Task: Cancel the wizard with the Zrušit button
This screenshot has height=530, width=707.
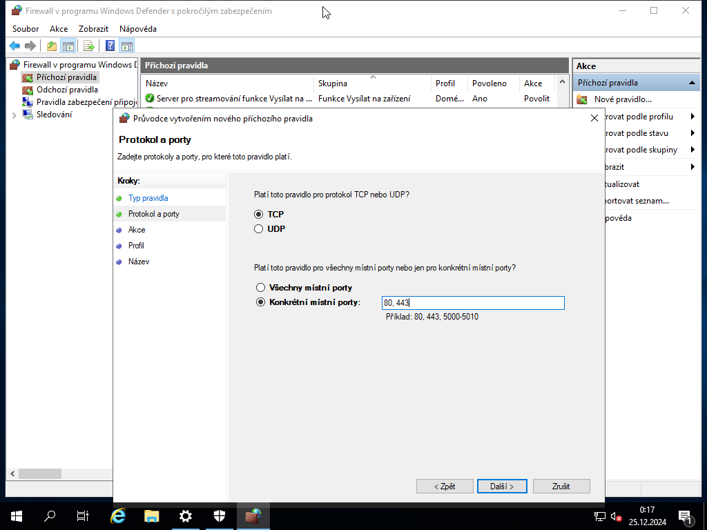Action: tap(561, 486)
